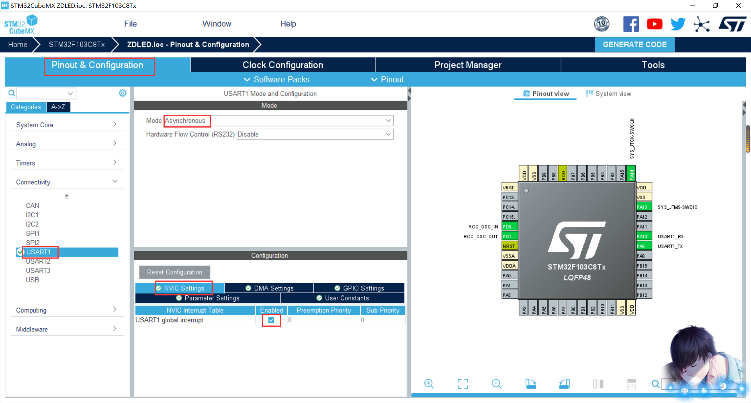751x403 pixels.
Task: Toggle USART1 global interrupt Enabled checkbox
Action: click(271, 320)
